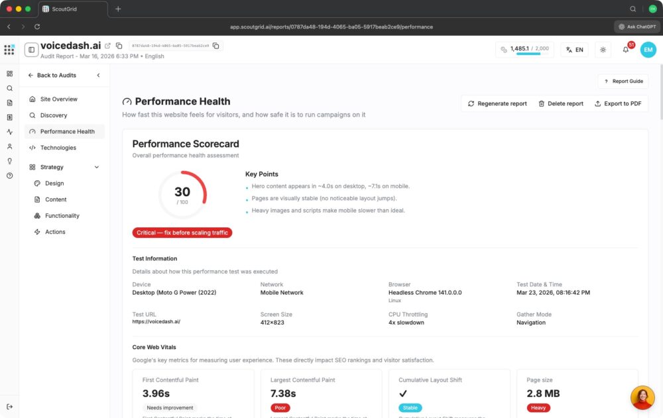Go to Site Overview in sidebar
This screenshot has width=663, height=418.
pos(58,99)
